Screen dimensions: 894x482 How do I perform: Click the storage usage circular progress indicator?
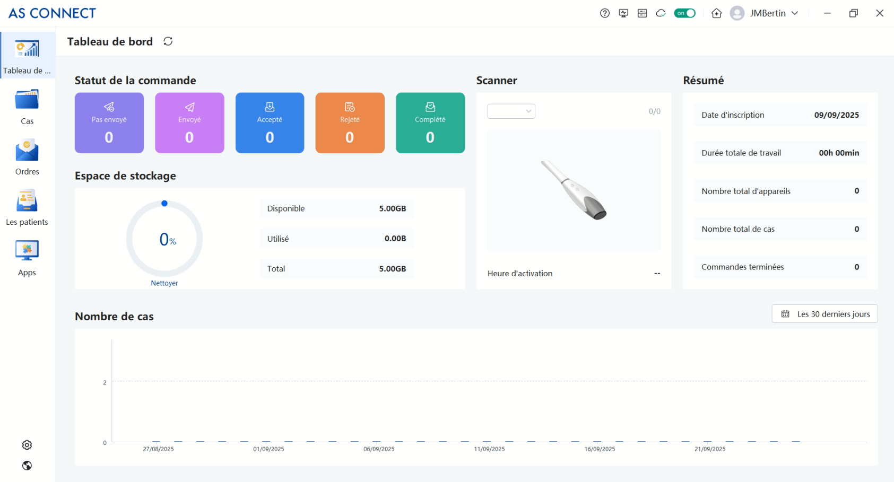(x=164, y=239)
